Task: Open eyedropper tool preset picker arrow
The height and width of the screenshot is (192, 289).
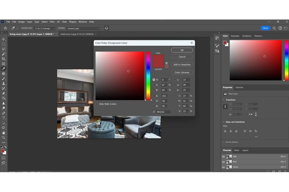Action: [17, 28]
